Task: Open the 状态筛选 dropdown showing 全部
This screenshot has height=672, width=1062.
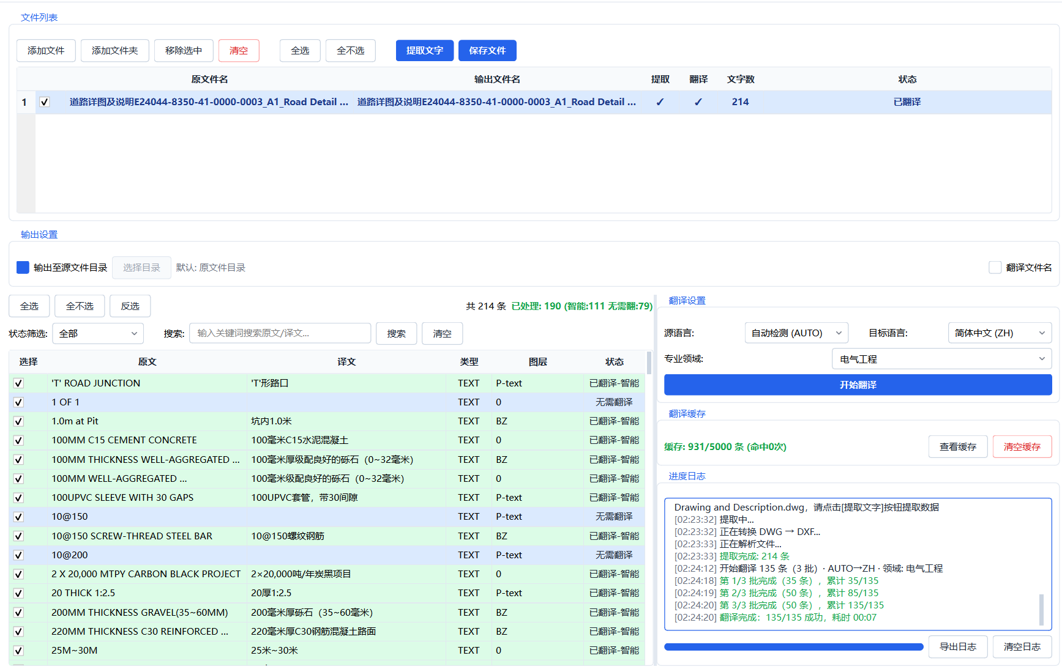Action: coord(98,333)
